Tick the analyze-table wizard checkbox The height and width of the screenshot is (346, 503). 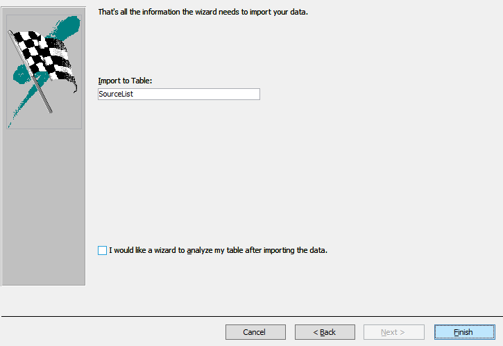click(x=103, y=250)
